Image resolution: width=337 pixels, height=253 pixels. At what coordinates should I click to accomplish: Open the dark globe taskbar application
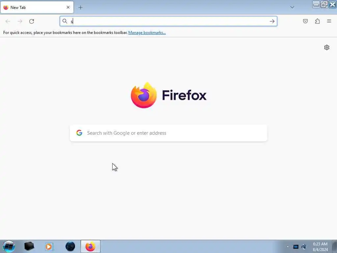coord(70,246)
